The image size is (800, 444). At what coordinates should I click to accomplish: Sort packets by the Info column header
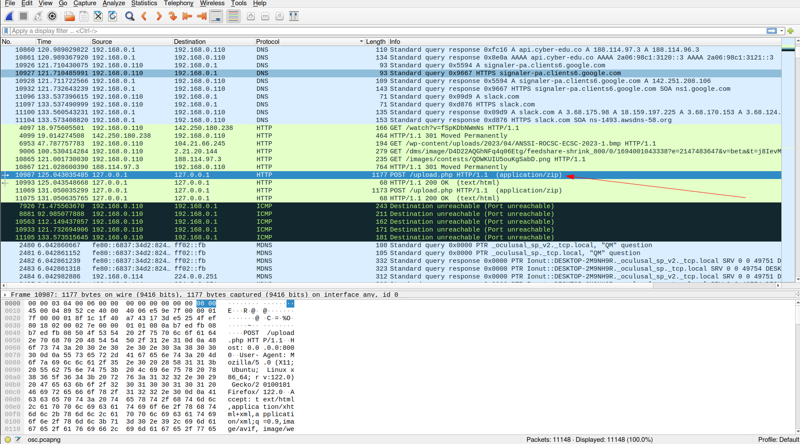point(584,42)
